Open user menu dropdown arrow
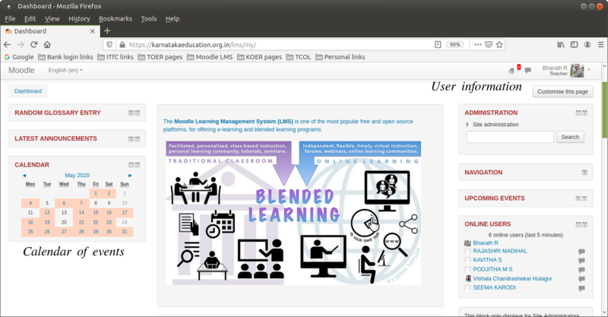 [589, 70]
